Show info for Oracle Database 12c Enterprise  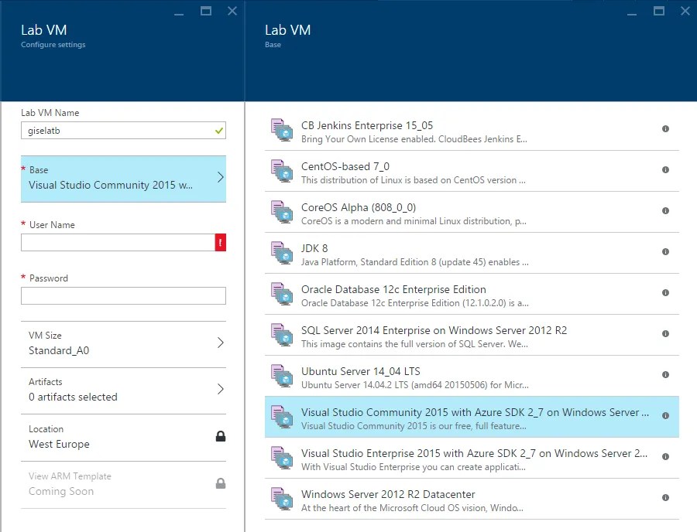click(665, 292)
